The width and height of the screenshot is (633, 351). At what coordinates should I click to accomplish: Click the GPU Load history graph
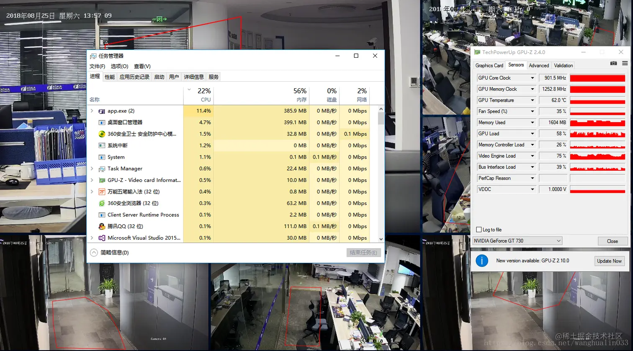[x=597, y=134]
